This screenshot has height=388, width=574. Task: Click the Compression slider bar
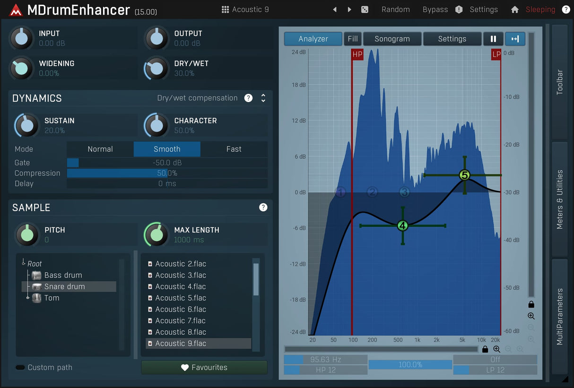click(167, 173)
